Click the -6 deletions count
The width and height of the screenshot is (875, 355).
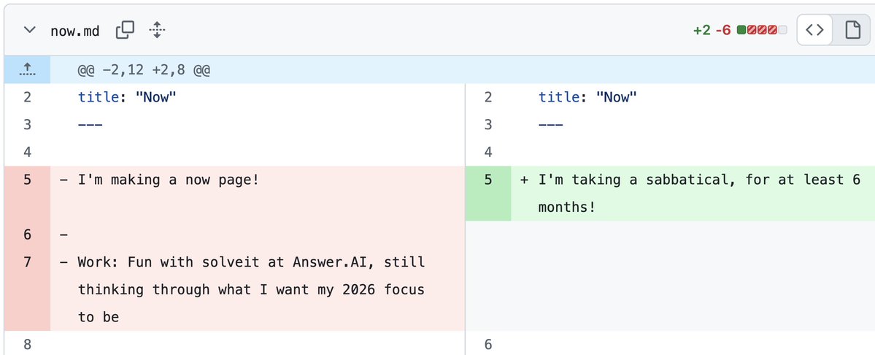pyautogui.click(x=723, y=31)
